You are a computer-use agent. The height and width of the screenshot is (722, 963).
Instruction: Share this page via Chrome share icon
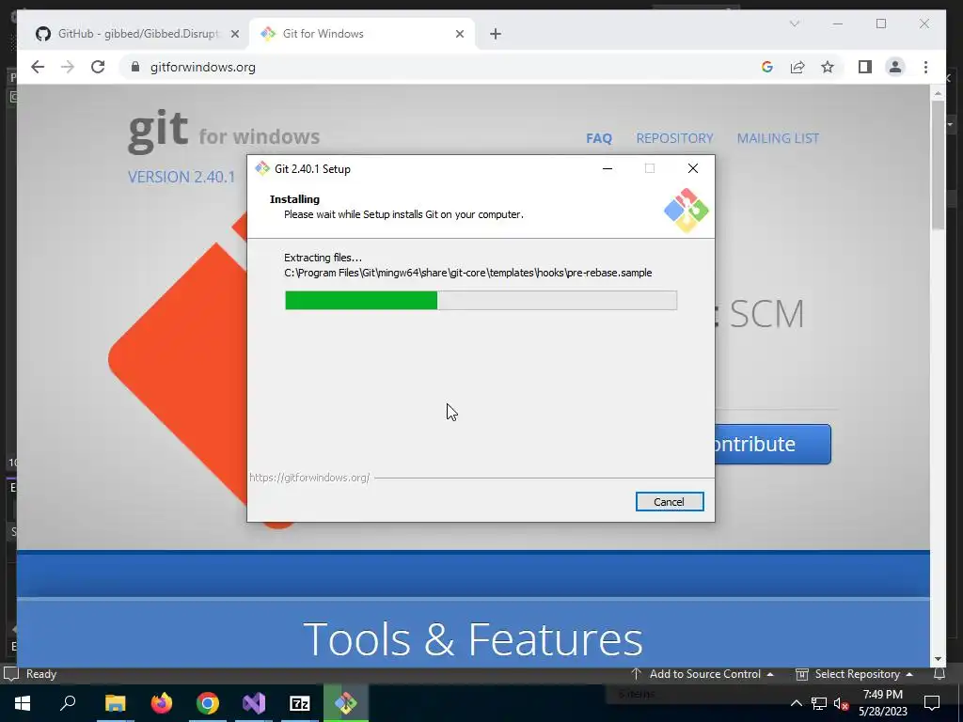[x=797, y=67]
